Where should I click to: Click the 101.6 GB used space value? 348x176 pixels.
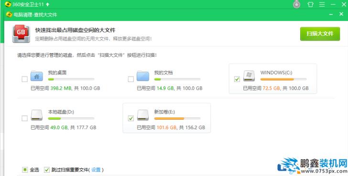coord(166,127)
